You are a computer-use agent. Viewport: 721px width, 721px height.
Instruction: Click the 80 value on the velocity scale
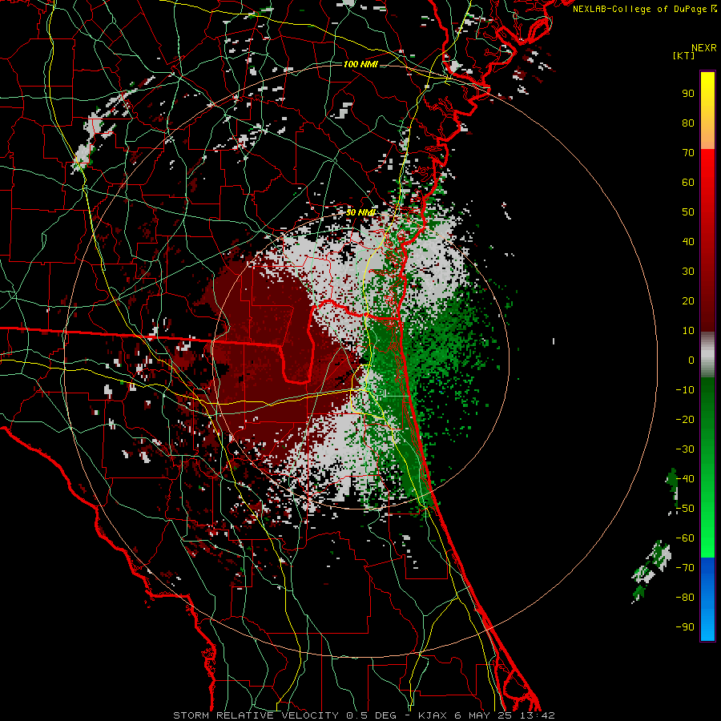pyautogui.click(x=688, y=123)
